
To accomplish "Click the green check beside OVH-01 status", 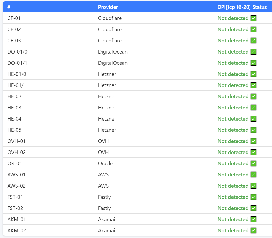I will [253, 141].
